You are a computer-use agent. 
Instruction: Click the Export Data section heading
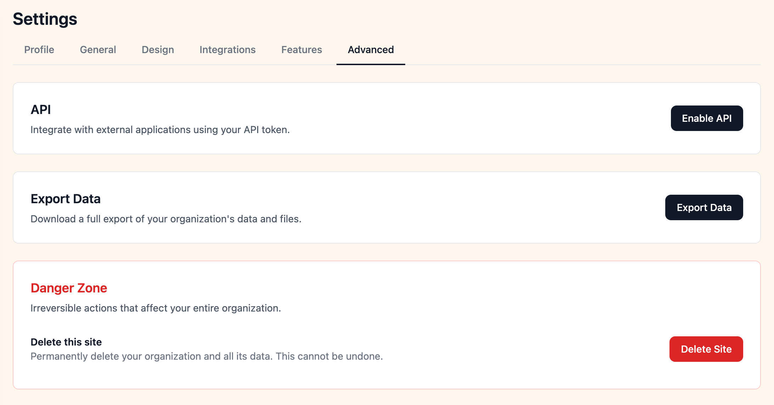pos(66,199)
